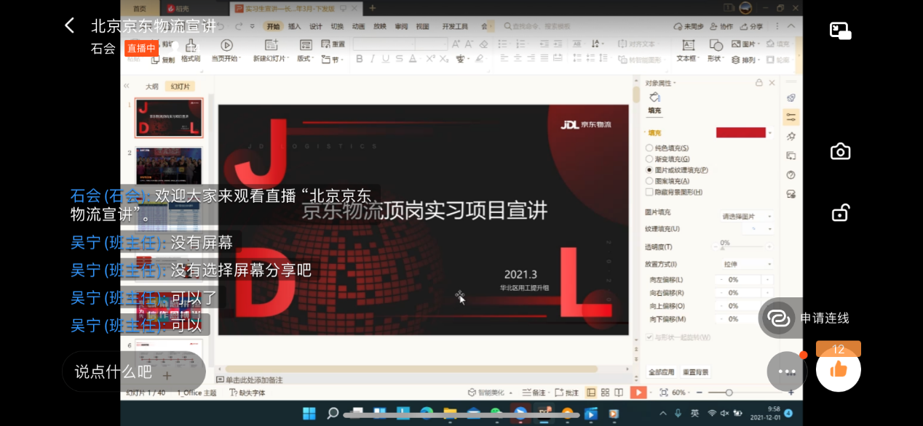Click the 重置 reset icon in ribbon
The height and width of the screenshot is (426, 923).
(x=335, y=44)
